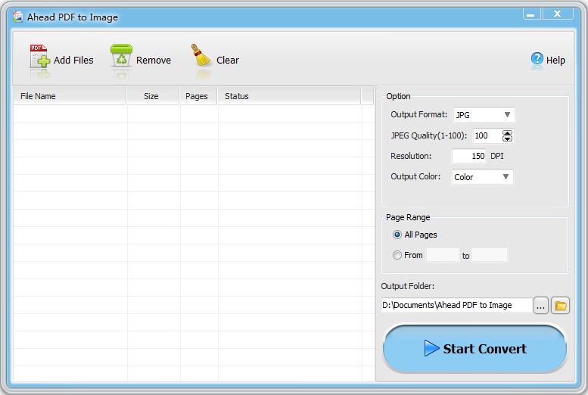Decrease JPEG Quality with the down arrow

click(x=507, y=139)
